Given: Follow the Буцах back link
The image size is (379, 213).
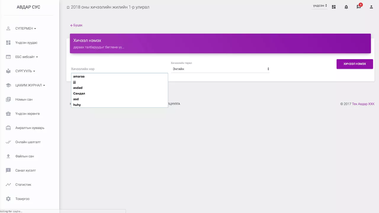Looking at the screenshot, I should pos(76,25).
